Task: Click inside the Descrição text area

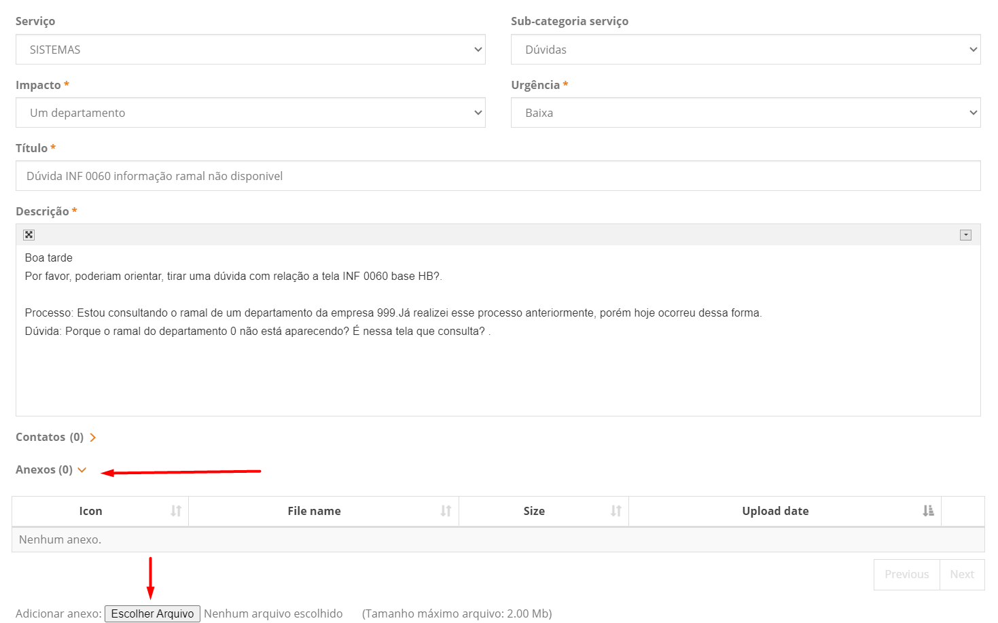Action: (498, 367)
